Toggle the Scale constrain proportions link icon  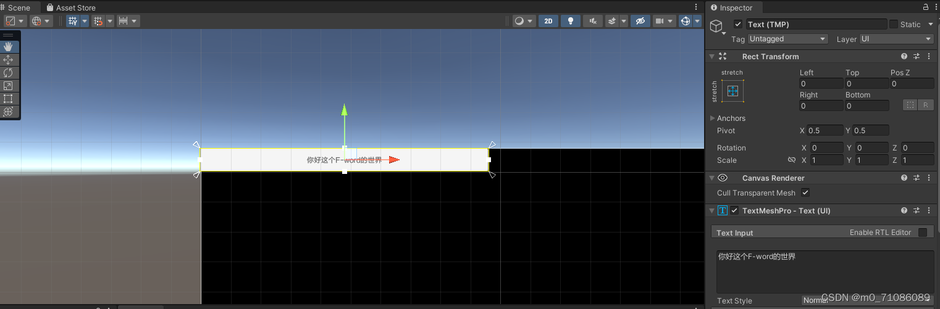click(792, 160)
